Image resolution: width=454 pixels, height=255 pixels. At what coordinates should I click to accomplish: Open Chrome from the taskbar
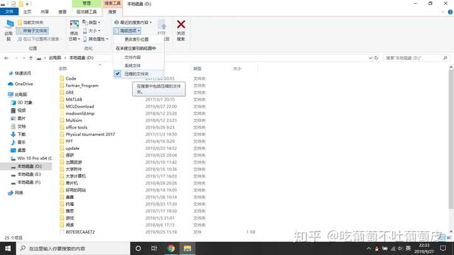[x=171, y=248]
